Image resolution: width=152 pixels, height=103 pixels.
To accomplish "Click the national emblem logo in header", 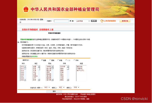I will click(x=26, y=9).
